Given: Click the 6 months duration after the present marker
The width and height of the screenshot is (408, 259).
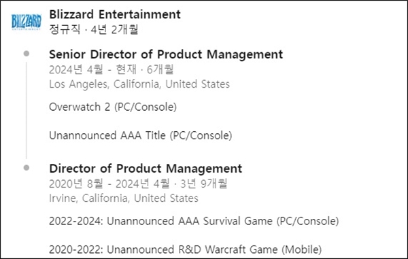Looking at the screenshot, I should coord(160,69).
